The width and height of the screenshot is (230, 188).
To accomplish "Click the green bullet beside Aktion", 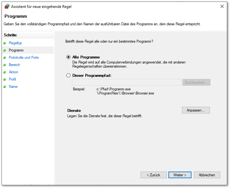I will pyautogui.click(x=4, y=72).
